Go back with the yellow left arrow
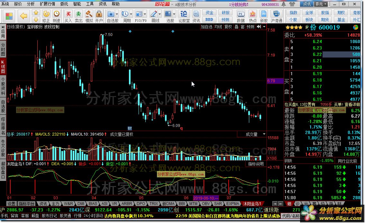 point(23,16)
